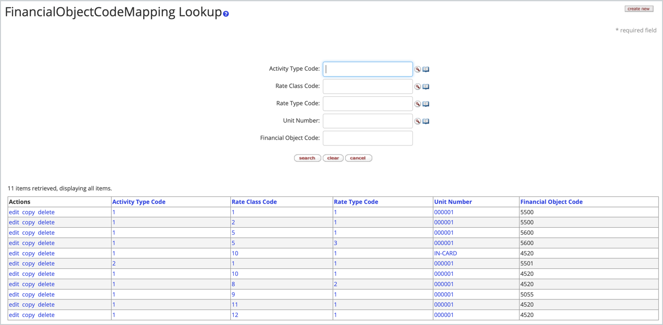Screen dimensions: 663x325
Task: Open direct inquiry for Activity Type Code
Action: (425, 69)
